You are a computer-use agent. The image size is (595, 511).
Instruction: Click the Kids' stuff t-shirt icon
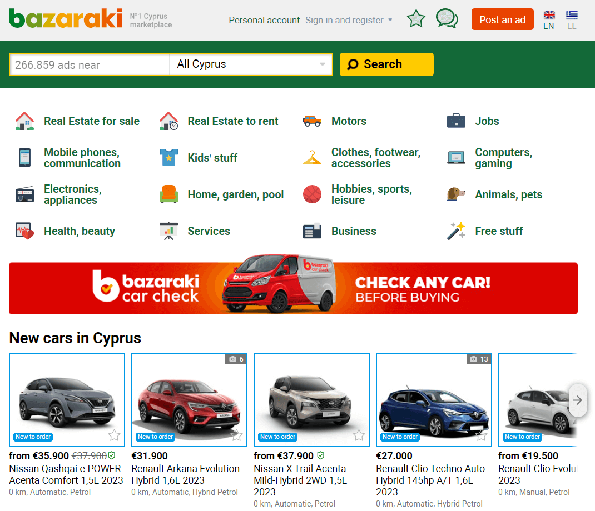168,157
